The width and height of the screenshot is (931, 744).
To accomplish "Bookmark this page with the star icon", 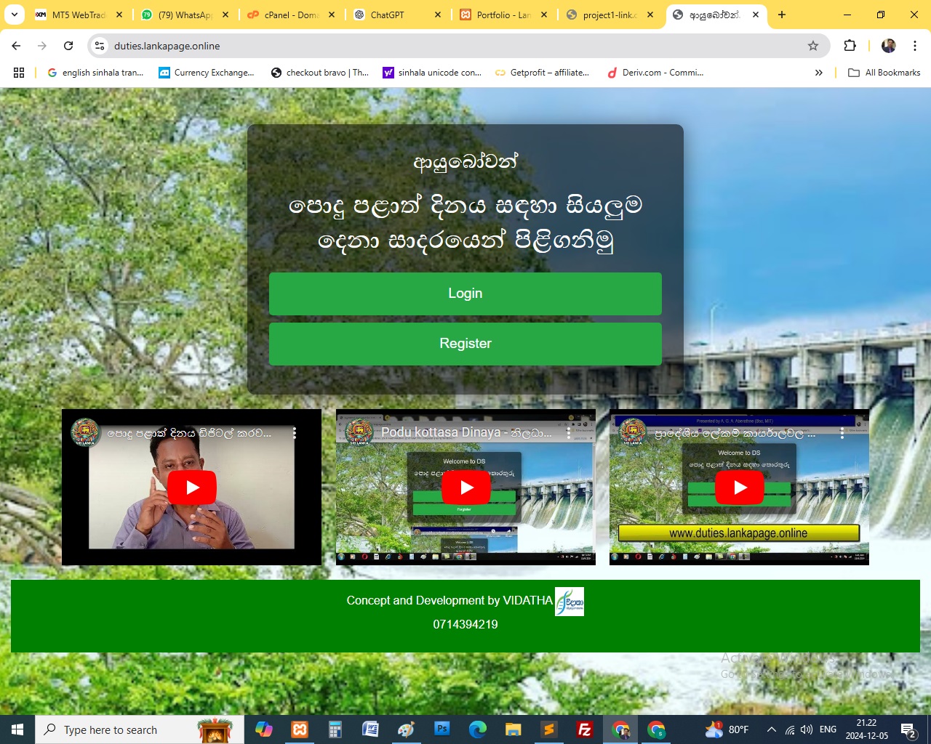I will pyautogui.click(x=813, y=46).
